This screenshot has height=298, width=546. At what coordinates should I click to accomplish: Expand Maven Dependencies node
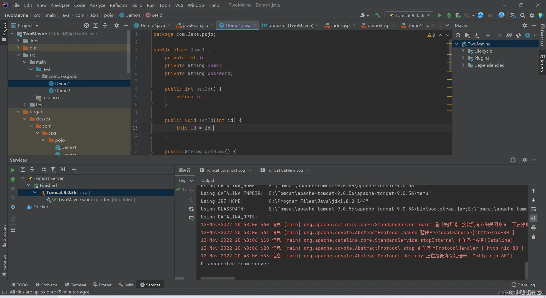click(x=463, y=65)
